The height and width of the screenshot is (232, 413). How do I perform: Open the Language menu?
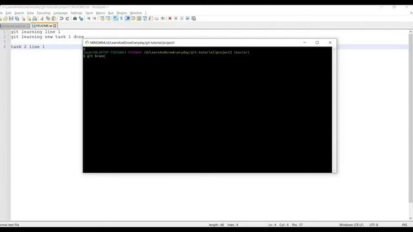click(60, 13)
